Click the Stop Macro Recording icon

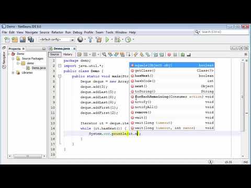[175, 55]
